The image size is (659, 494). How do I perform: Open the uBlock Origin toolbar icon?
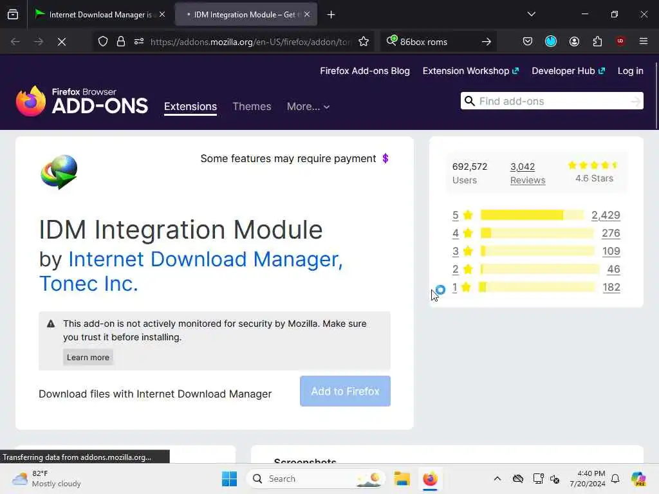point(620,41)
